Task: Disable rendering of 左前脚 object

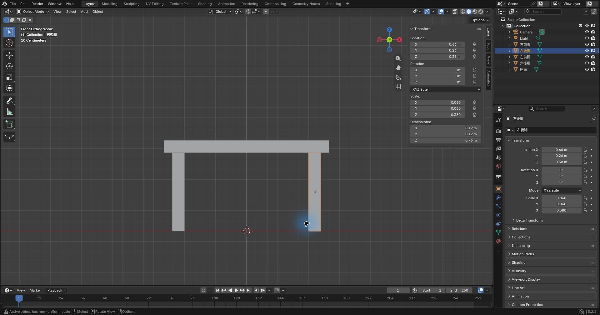Action: pyautogui.click(x=593, y=57)
